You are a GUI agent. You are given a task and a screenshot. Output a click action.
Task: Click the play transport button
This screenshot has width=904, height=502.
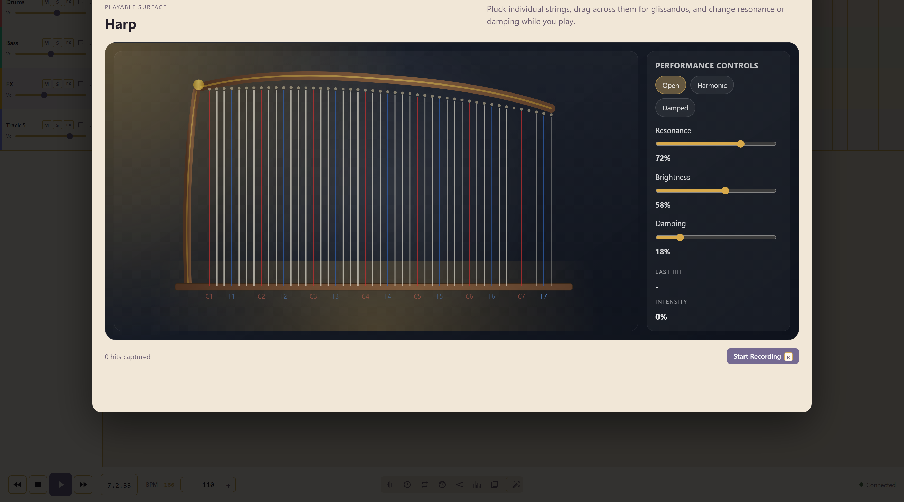click(60, 485)
